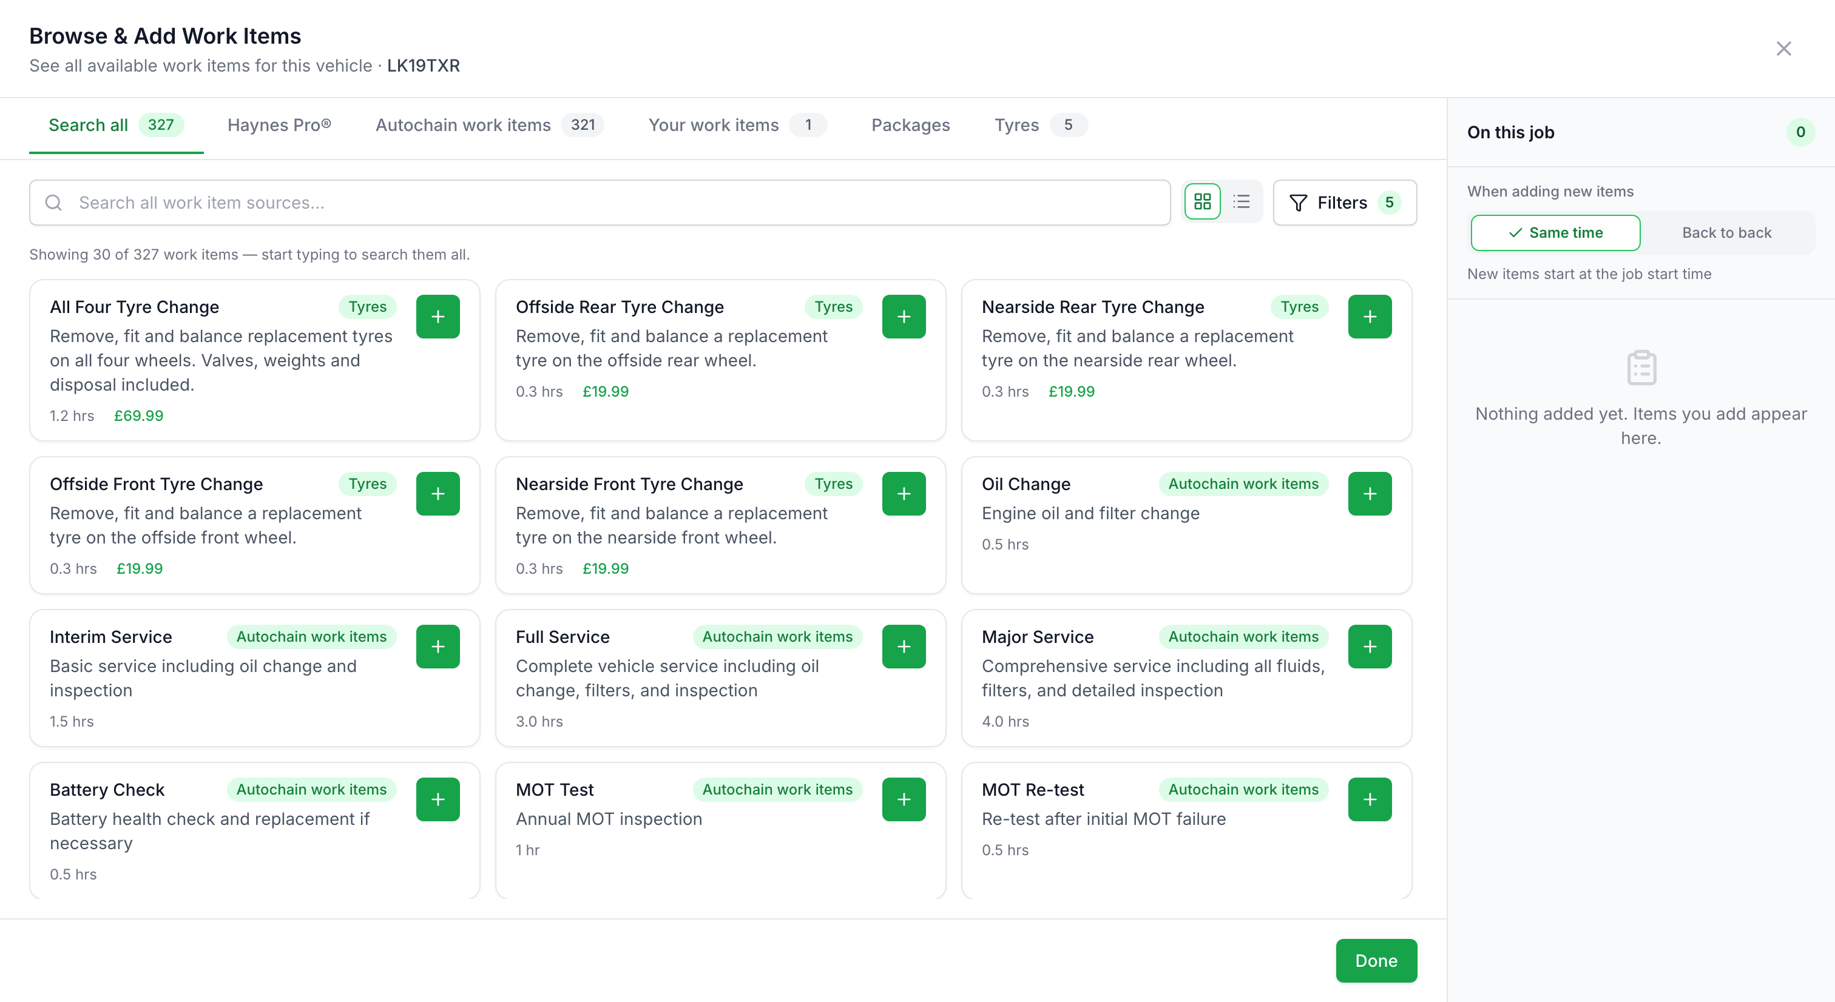The width and height of the screenshot is (1835, 1002).
Task: Switch to list view layout
Action: (x=1241, y=202)
